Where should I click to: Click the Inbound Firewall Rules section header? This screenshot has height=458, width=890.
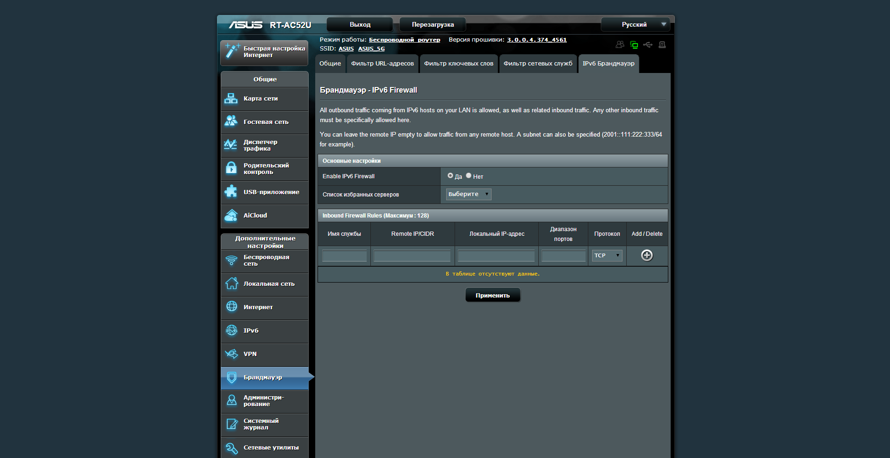492,215
